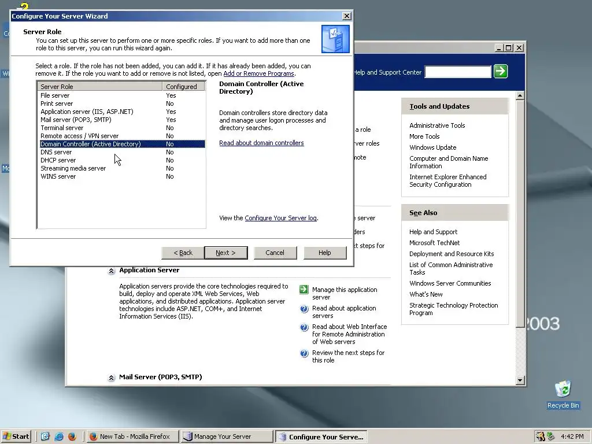Click the Configured column header

[x=183, y=87]
